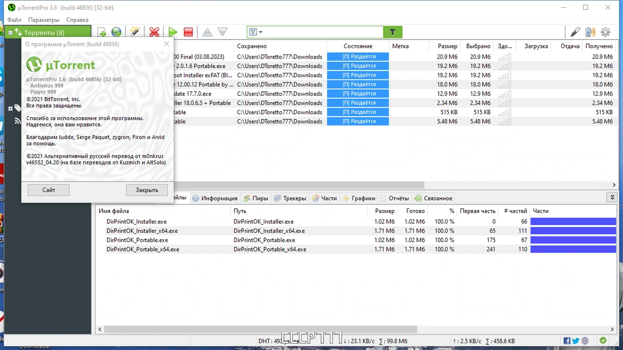Click pieces bar for DirPrintOK_Installer.exe

pos(573,221)
